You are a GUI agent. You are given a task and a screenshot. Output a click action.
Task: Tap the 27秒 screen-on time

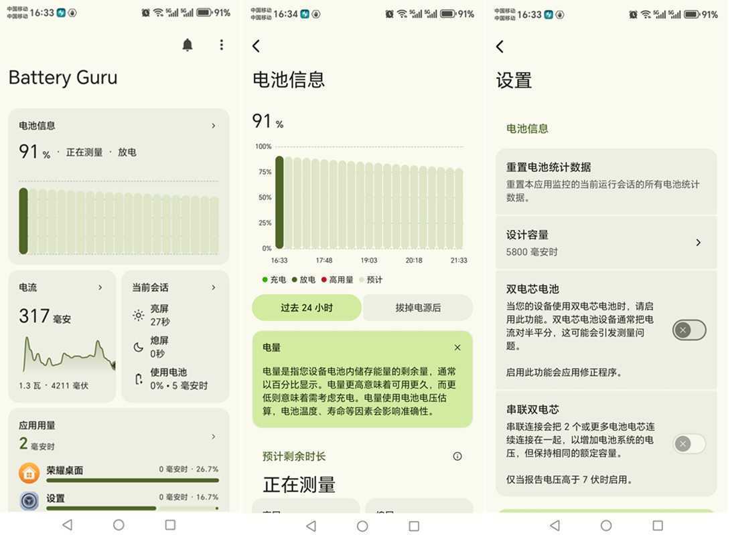(159, 322)
